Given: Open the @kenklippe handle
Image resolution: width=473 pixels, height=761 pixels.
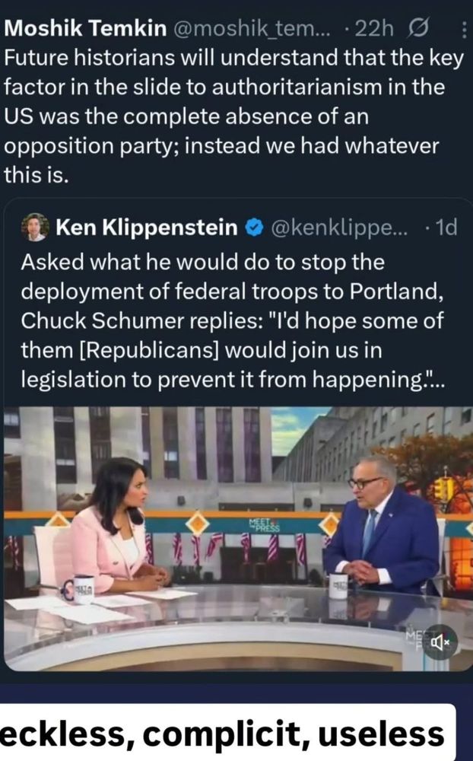Looking at the screenshot, I should 340,227.
